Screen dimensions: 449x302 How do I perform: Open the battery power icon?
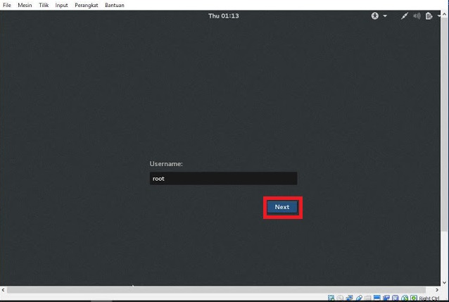[429, 15]
